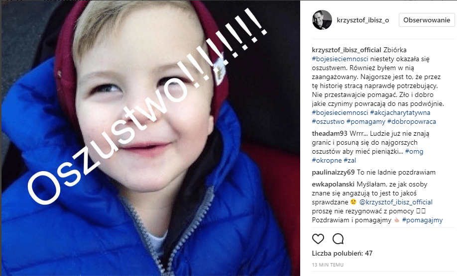Open comments via the speech bubble icon

pos(338,239)
